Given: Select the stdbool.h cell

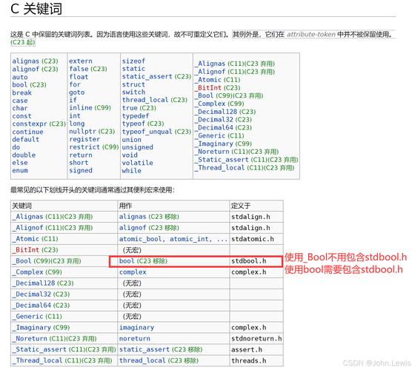Looking at the screenshot, I should [x=256, y=261].
